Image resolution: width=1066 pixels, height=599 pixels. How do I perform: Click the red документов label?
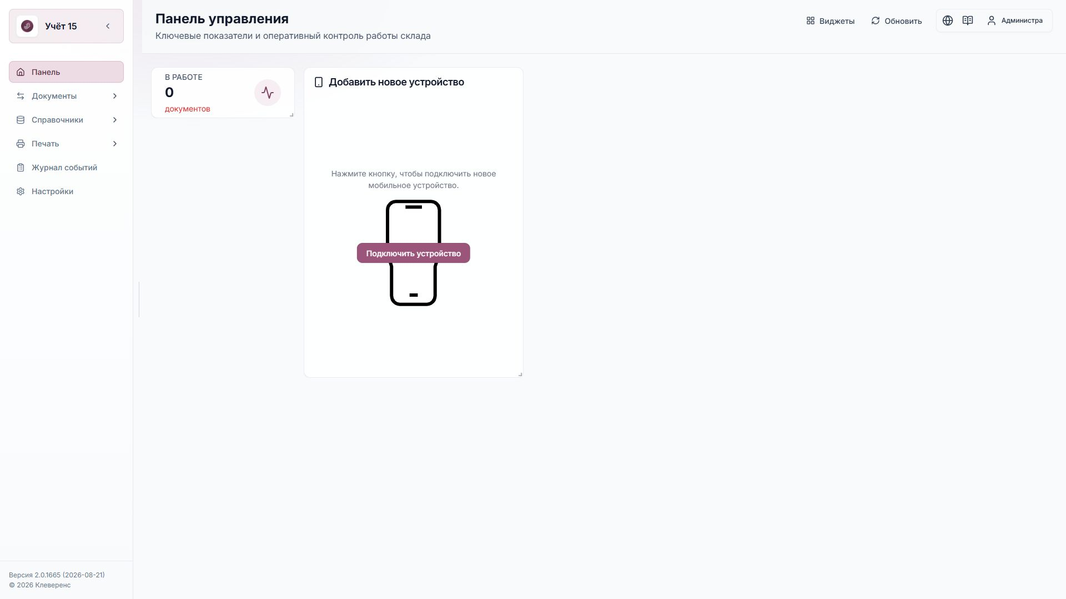point(188,109)
